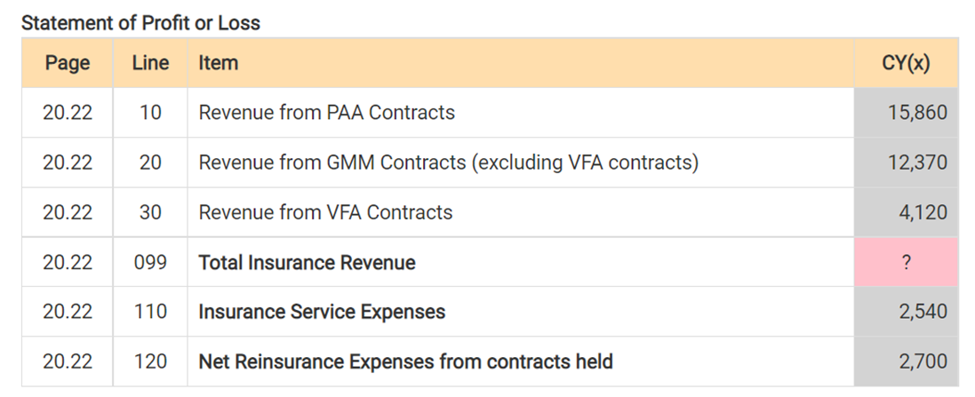
Task: Select the Total Insurance Revenue label
Action: 307,262
